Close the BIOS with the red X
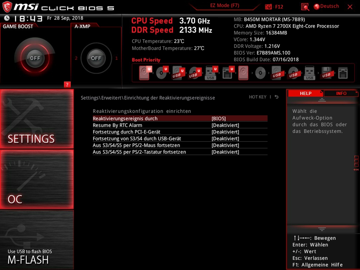 pos(350,7)
